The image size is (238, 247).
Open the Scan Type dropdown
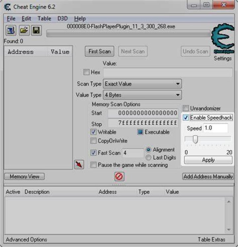tap(142, 84)
